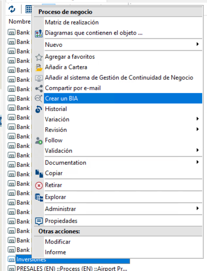
Task: Click the Diagramas que contienen el objeto icon
Action: pyautogui.click(x=39, y=33)
